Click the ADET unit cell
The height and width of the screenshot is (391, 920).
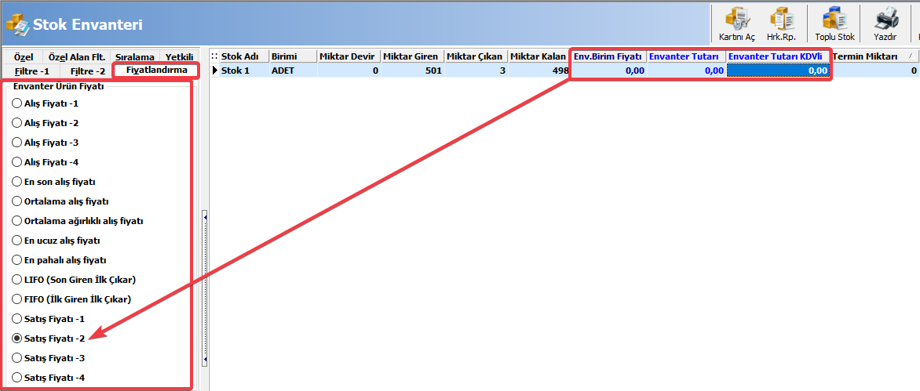pyautogui.click(x=293, y=71)
